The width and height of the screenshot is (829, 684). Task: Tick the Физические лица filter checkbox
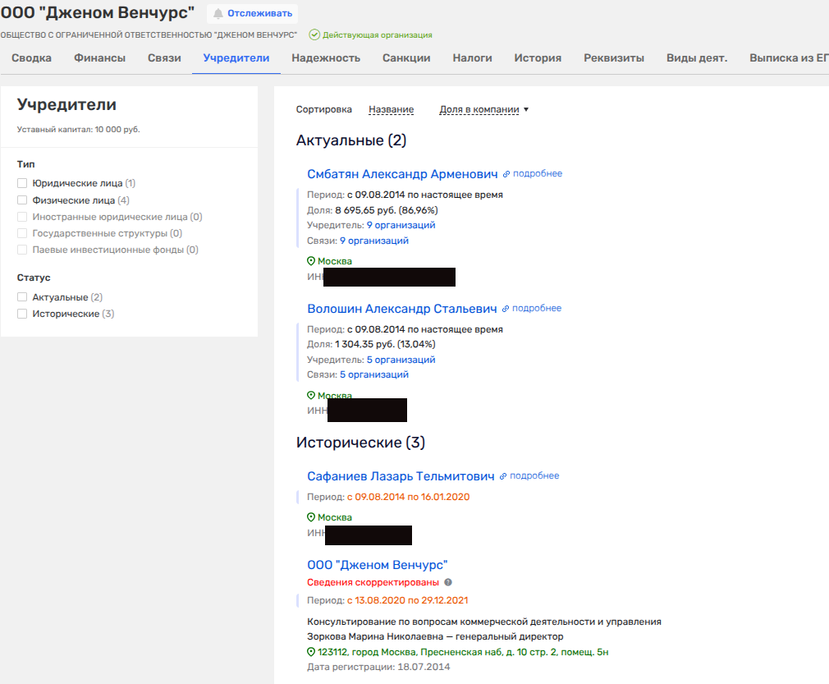point(22,200)
